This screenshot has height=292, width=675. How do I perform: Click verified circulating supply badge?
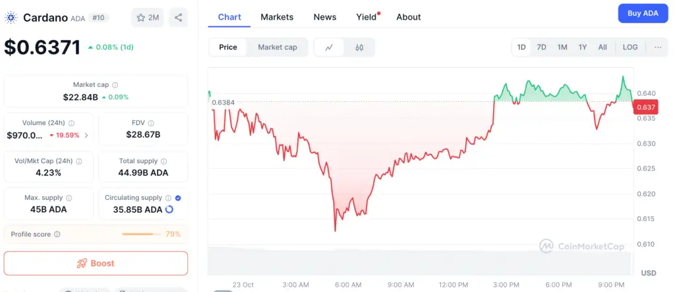point(178,197)
